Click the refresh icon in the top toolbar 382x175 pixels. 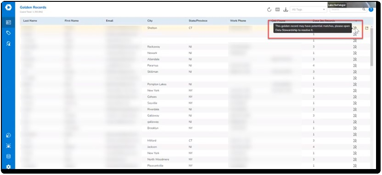pyautogui.click(x=269, y=10)
